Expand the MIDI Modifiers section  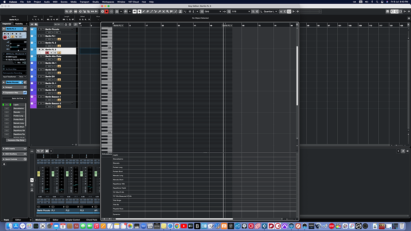click(4, 154)
